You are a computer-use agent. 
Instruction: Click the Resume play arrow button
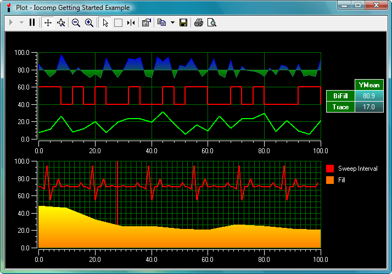[x=11, y=23]
